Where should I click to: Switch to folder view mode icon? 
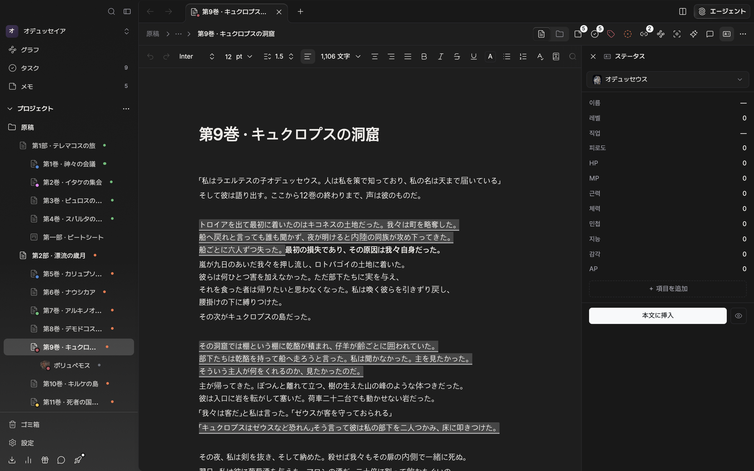(559, 34)
